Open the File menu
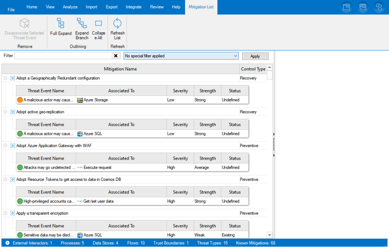This screenshot has height=247, width=389. tap(11, 9)
